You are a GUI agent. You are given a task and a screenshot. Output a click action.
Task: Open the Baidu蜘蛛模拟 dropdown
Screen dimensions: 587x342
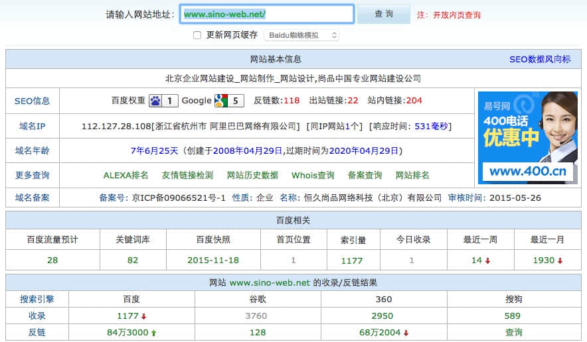pos(301,35)
